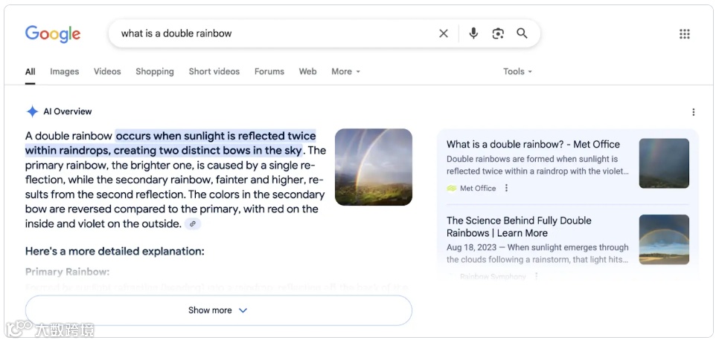Switch to the Images tab
This screenshot has width=719, height=343.
[x=65, y=72]
